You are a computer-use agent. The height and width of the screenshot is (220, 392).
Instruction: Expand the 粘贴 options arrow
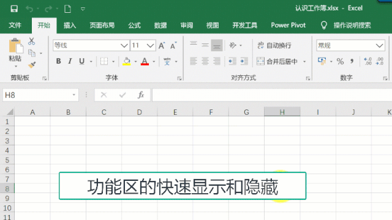point(16,67)
